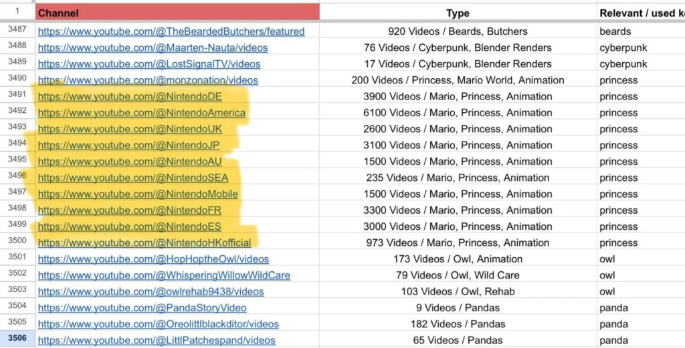This screenshot has height=348, width=685.
Task: Click cell '3100 Videos / Mario, Princess, Animation'
Action: 458,145
